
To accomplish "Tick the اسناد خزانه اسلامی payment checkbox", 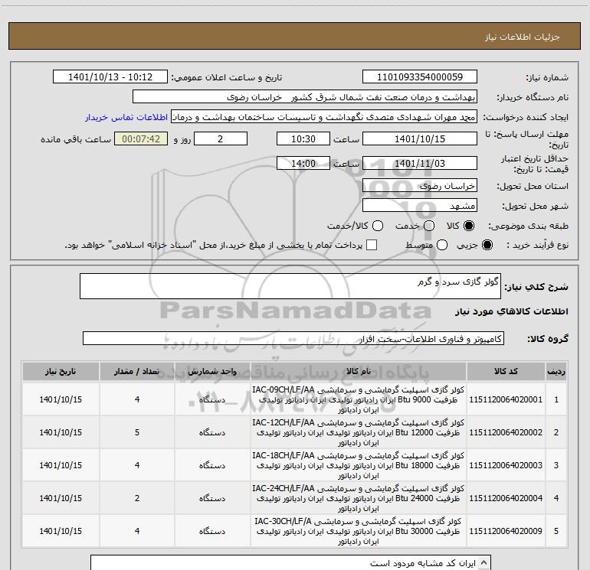I will [x=372, y=245].
